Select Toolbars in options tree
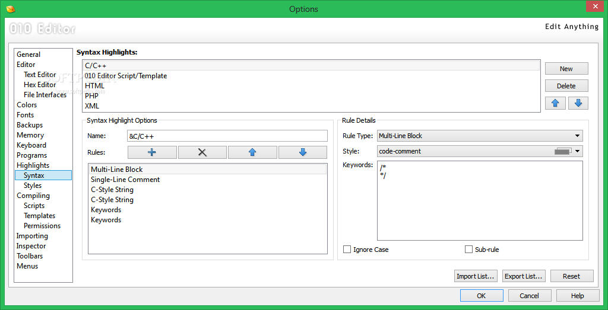The image size is (608, 310). (30, 256)
